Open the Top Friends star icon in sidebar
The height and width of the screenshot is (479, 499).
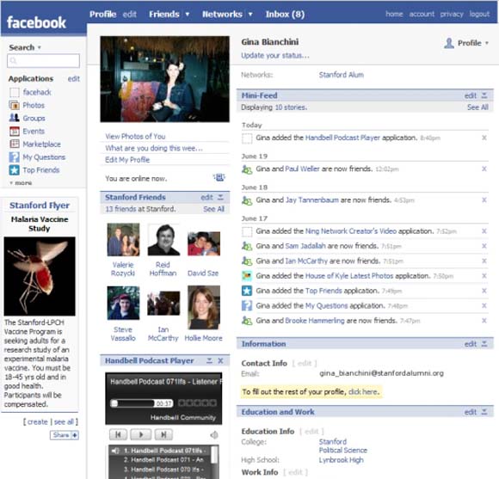pyautogui.click(x=15, y=170)
